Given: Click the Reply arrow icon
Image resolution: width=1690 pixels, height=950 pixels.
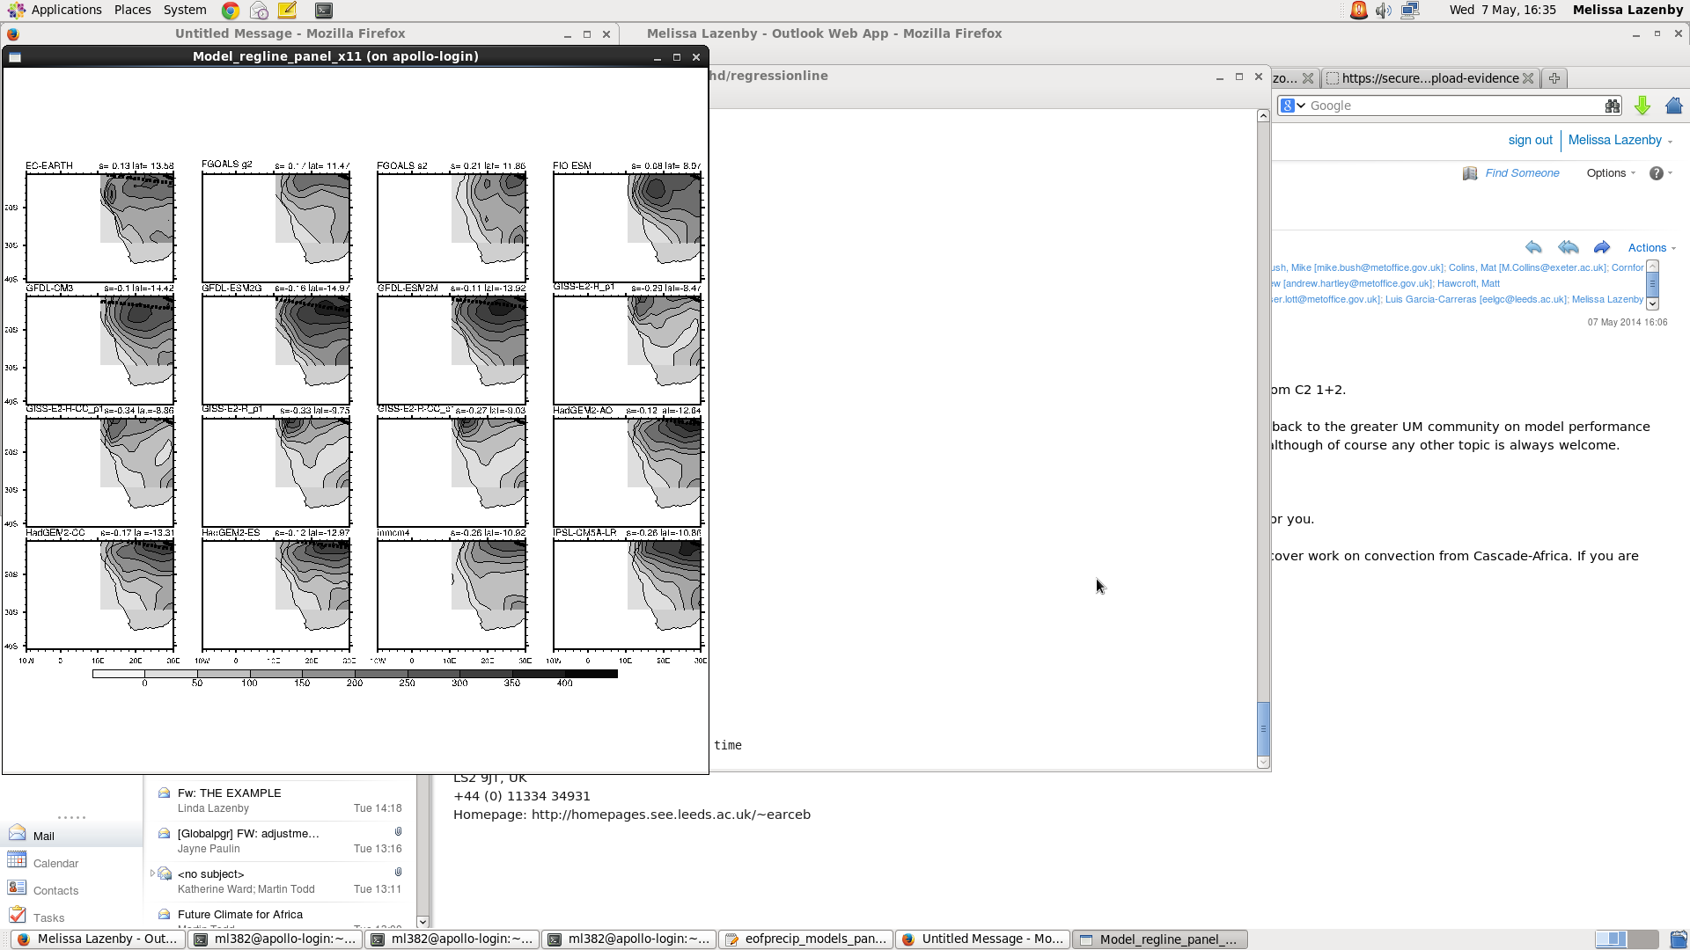Looking at the screenshot, I should [x=1533, y=247].
